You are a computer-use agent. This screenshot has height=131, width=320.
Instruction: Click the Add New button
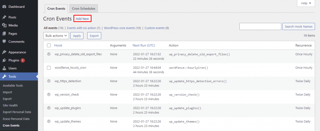tap(82, 19)
